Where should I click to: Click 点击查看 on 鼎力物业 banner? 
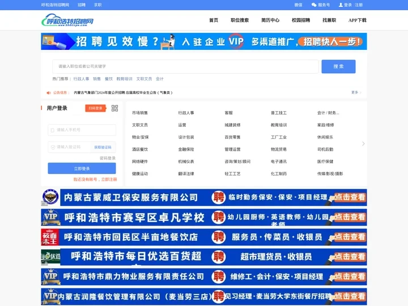[349, 277]
